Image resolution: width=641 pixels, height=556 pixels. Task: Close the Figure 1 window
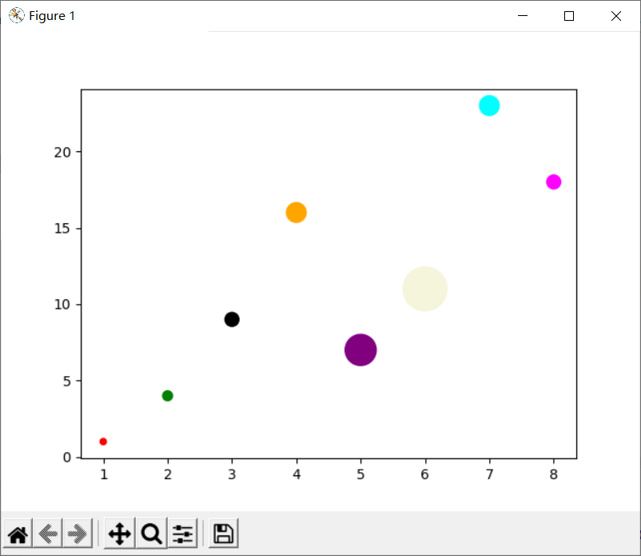coord(616,16)
